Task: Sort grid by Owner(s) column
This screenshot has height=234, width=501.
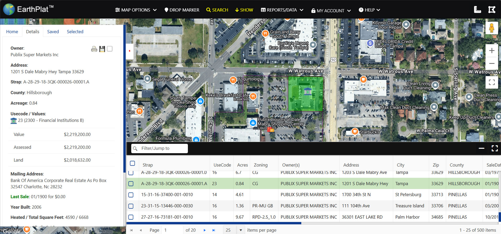Action: (x=291, y=165)
